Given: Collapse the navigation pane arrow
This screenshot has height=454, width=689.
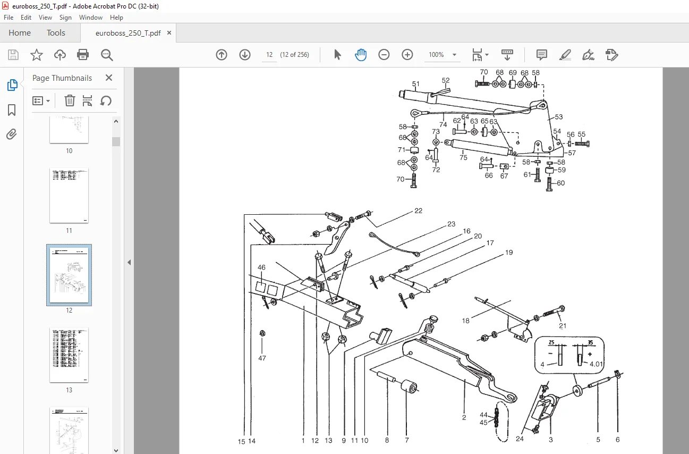Looking at the screenshot, I should point(129,262).
